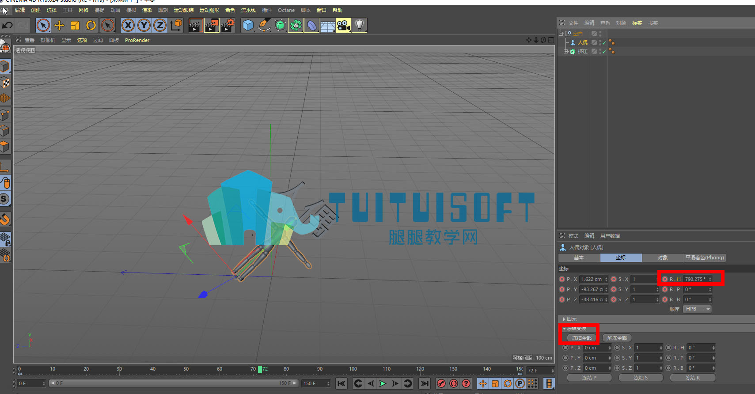Image resolution: width=755 pixels, height=394 pixels.
Task: Select the Move tool in top toolbar
Action: [x=59, y=26]
